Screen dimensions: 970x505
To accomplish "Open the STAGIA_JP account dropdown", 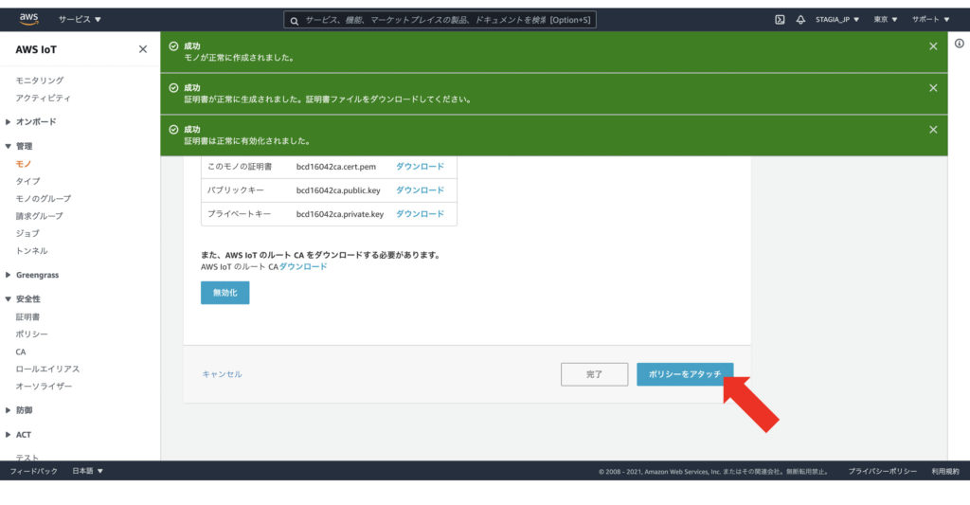I will [x=837, y=20].
